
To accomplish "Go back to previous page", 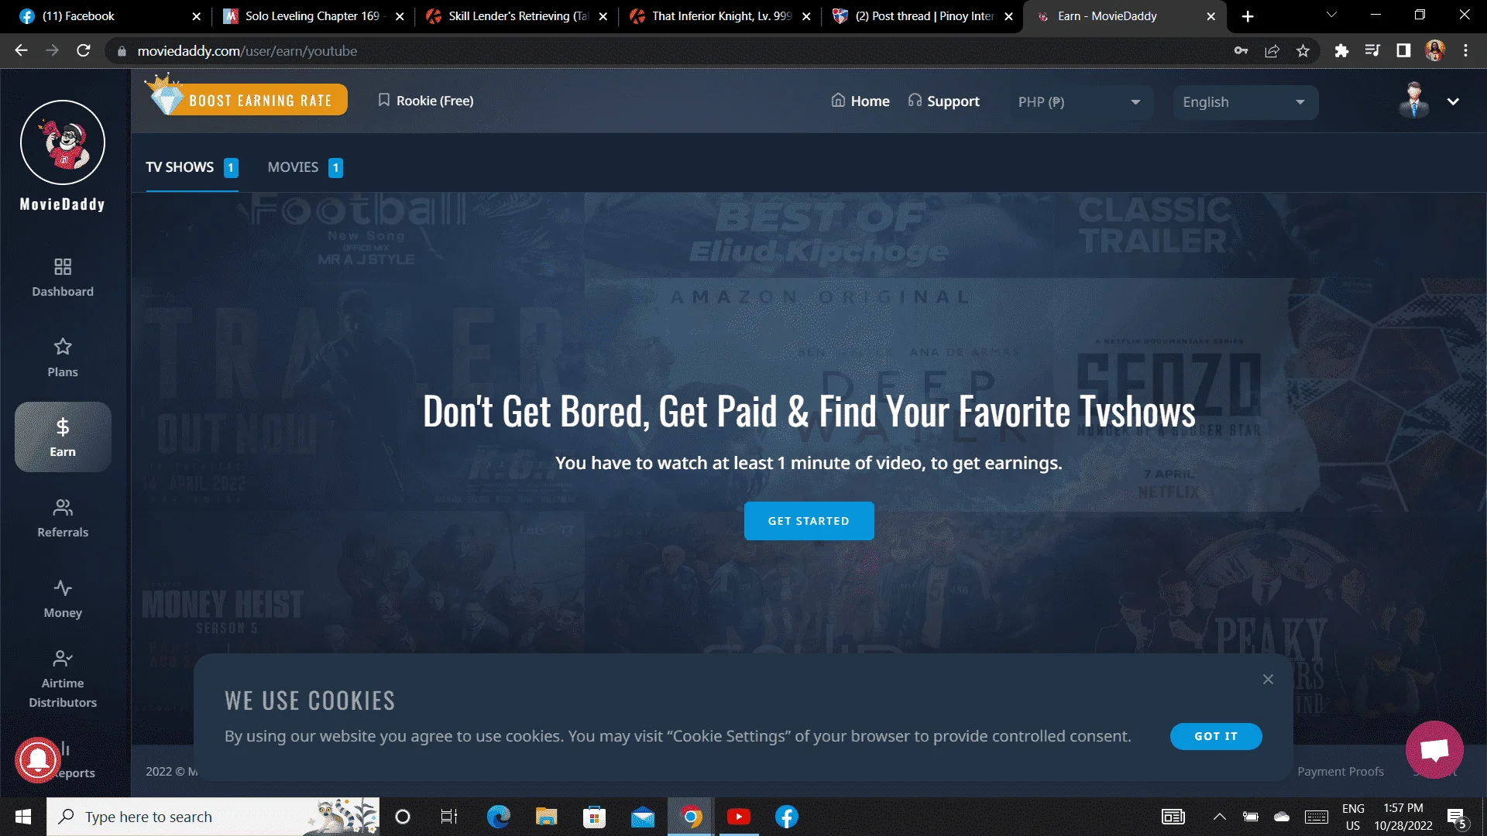I will pos(21,50).
